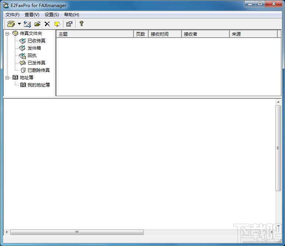Viewport: 285px width, 246px height.
Task: Click the horizontal scrollbar left arrow
Action: coord(7,232)
